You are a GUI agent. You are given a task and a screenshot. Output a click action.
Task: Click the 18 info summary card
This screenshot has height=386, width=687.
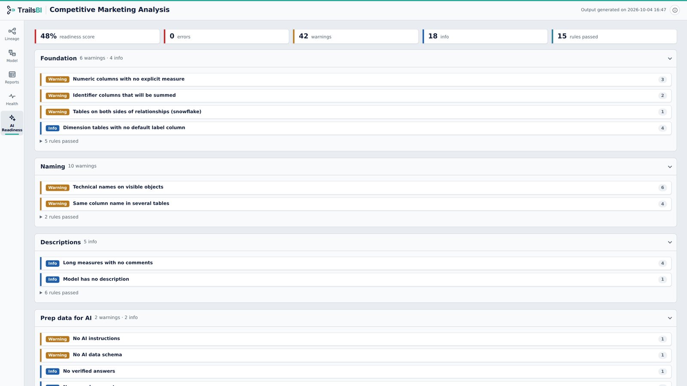[x=485, y=36]
